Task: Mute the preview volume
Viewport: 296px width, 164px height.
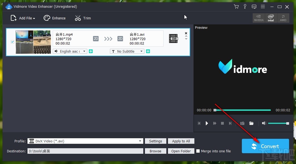Action: click(264, 123)
